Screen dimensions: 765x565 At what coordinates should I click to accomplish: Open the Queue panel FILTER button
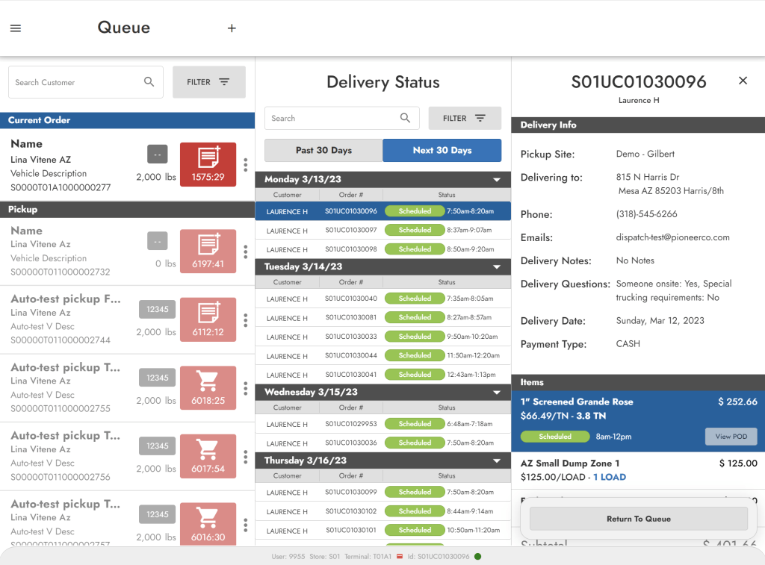[x=209, y=82]
